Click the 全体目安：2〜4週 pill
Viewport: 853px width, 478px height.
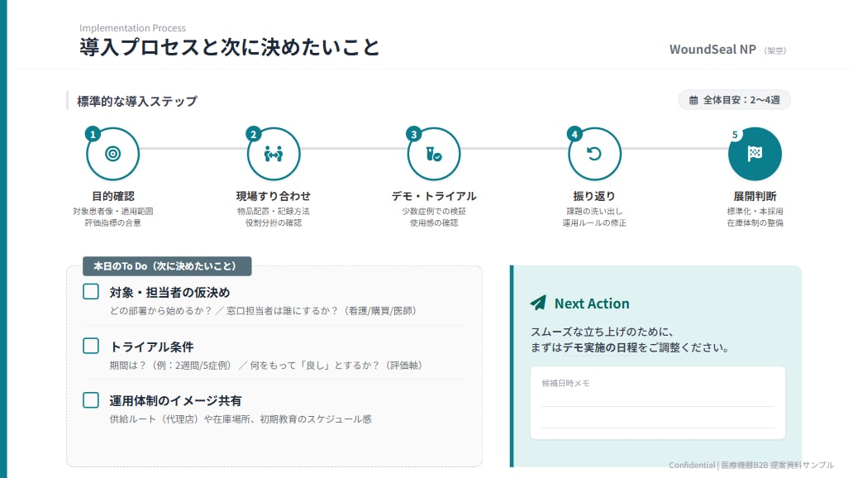pyautogui.click(x=734, y=100)
